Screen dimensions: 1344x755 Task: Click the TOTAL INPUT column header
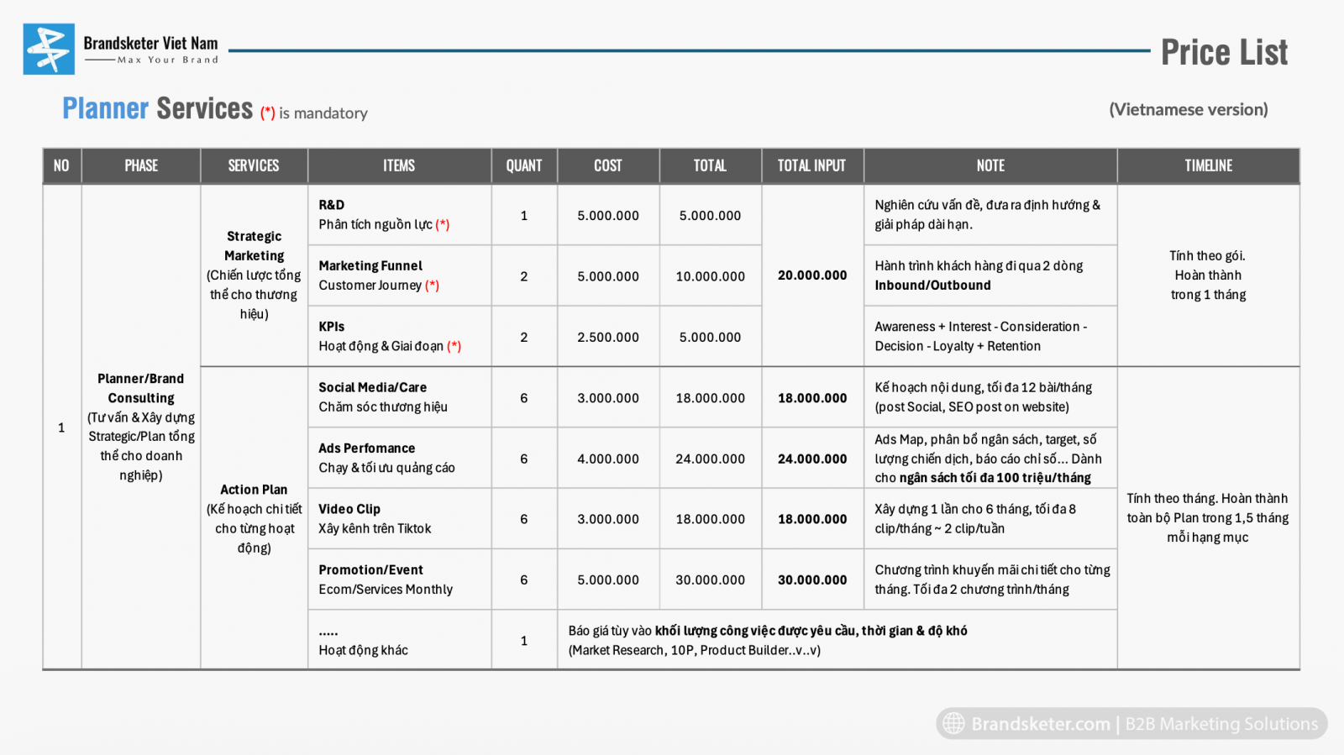811,166
